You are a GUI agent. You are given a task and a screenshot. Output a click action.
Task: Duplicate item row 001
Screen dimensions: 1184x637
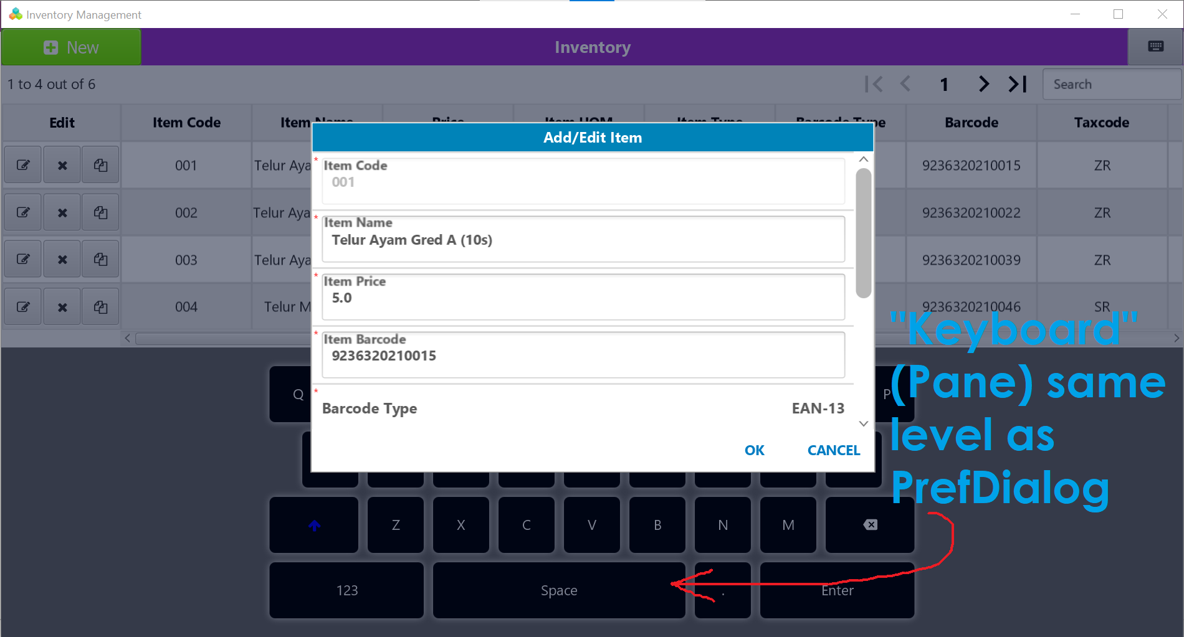point(100,165)
